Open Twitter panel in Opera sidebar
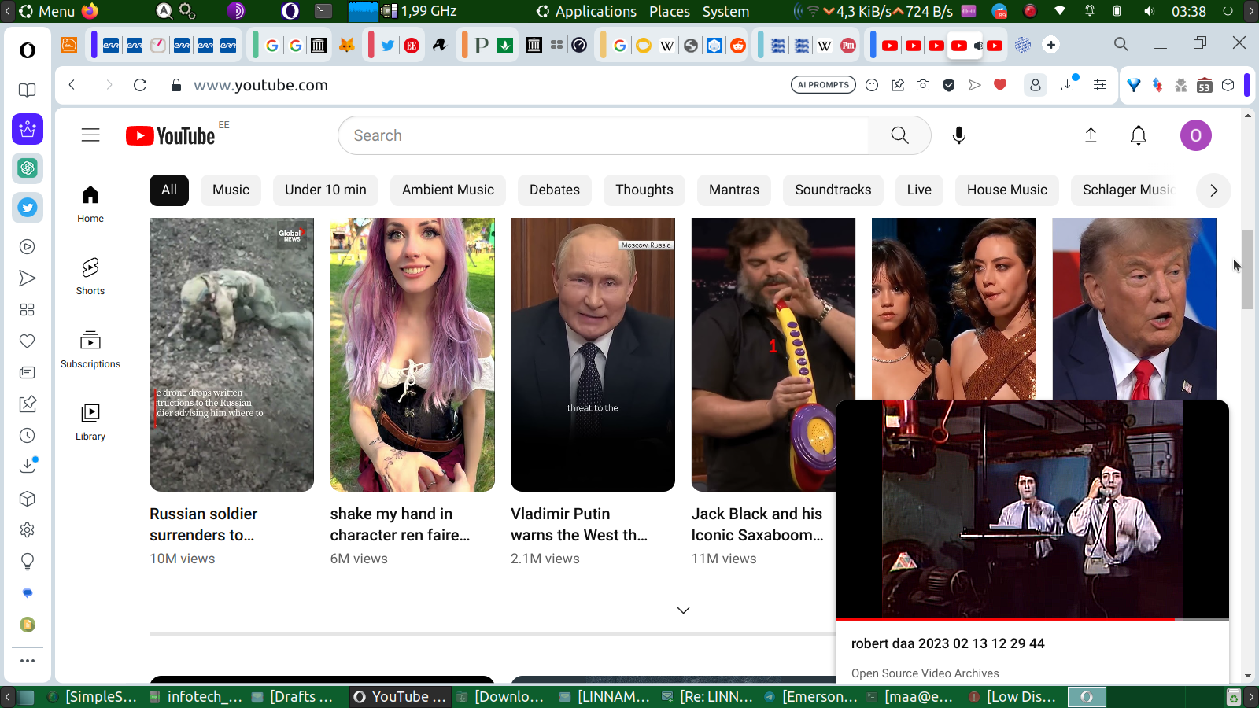Viewport: 1259px width, 708px height. tap(28, 208)
